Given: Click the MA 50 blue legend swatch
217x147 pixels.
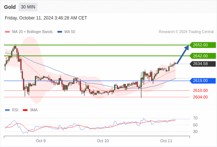Looking at the screenshot, I should pyautogui.click(x=60, y=32).
